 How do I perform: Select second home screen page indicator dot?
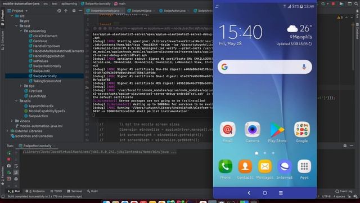coord(265,153)
